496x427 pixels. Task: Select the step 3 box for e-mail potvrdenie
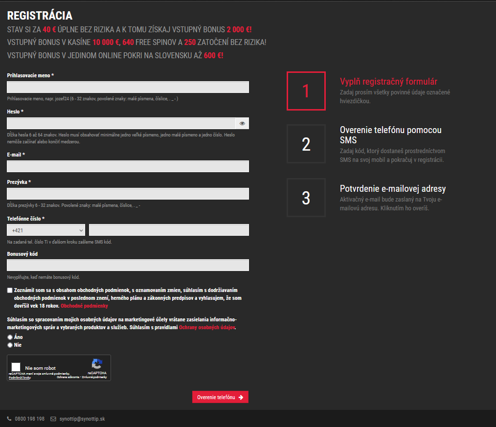306,198
